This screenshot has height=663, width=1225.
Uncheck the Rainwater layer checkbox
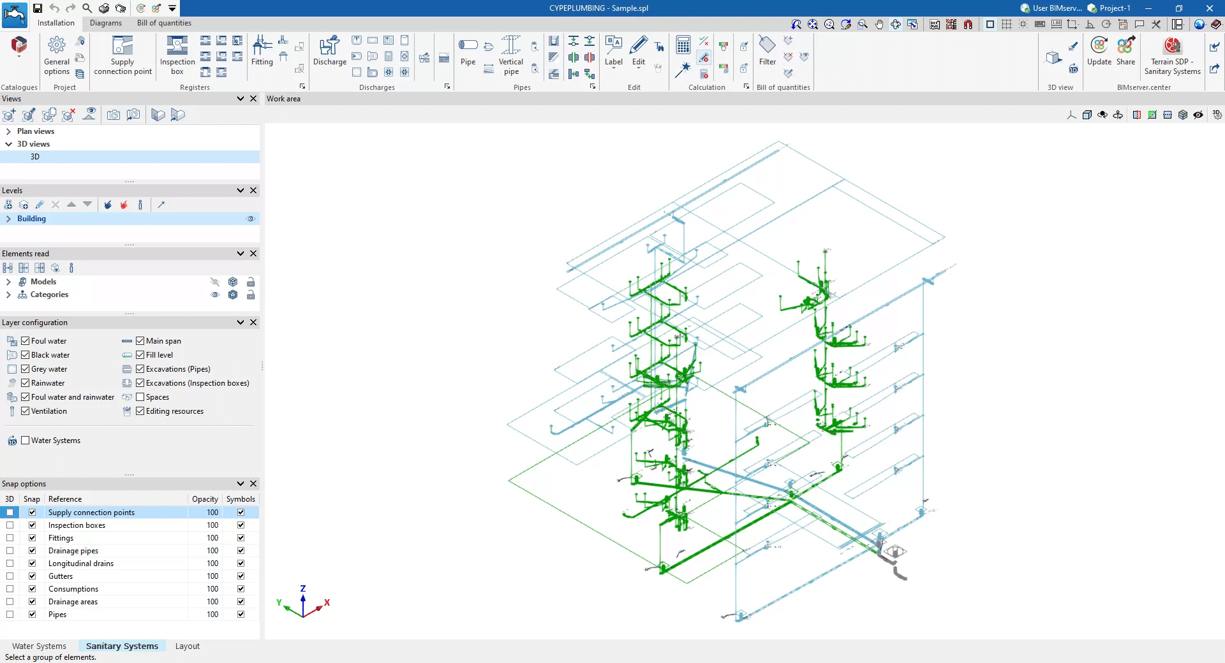click(26, 383)
